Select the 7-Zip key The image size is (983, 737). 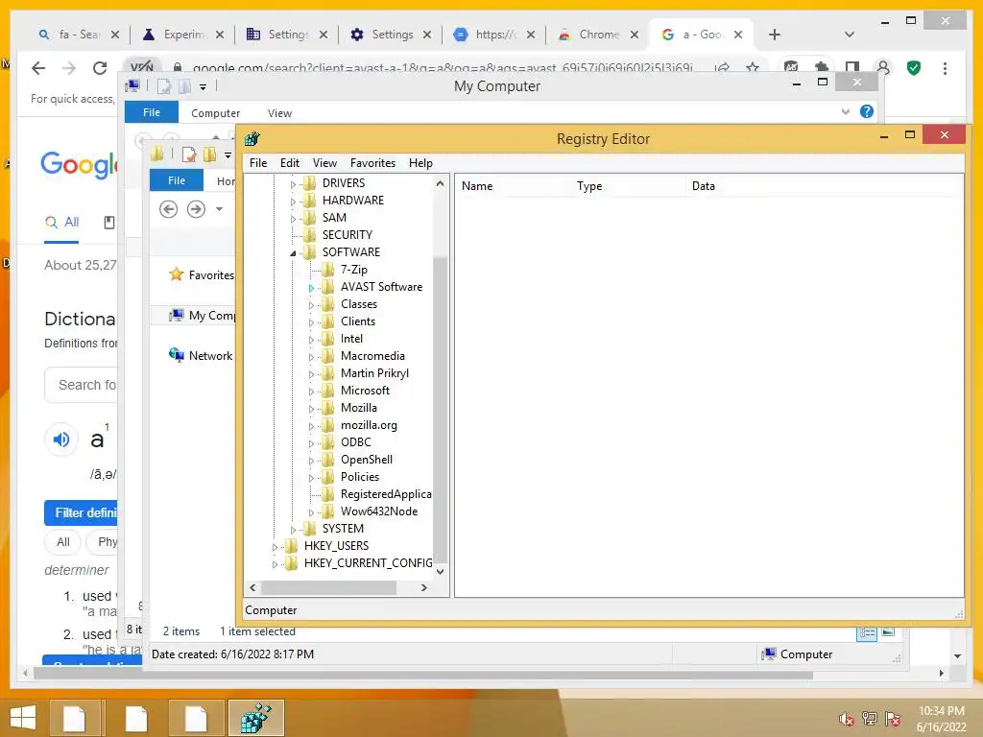[x=353, y=270]
